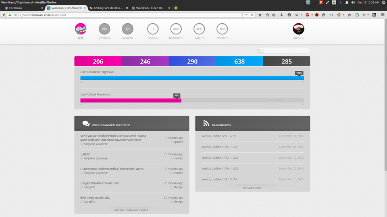The width and height of the screenshot is (387, 217).
Task: Click the user avatar with Santa hat
Action: (298, 29)
